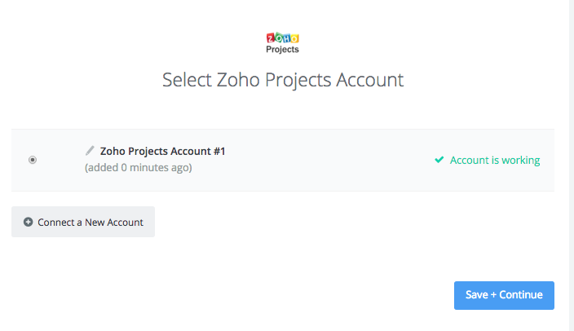The image size is (574, 331).
Task: Click the Select Zoho Projects Account heading
Action: tap(283, 80)
